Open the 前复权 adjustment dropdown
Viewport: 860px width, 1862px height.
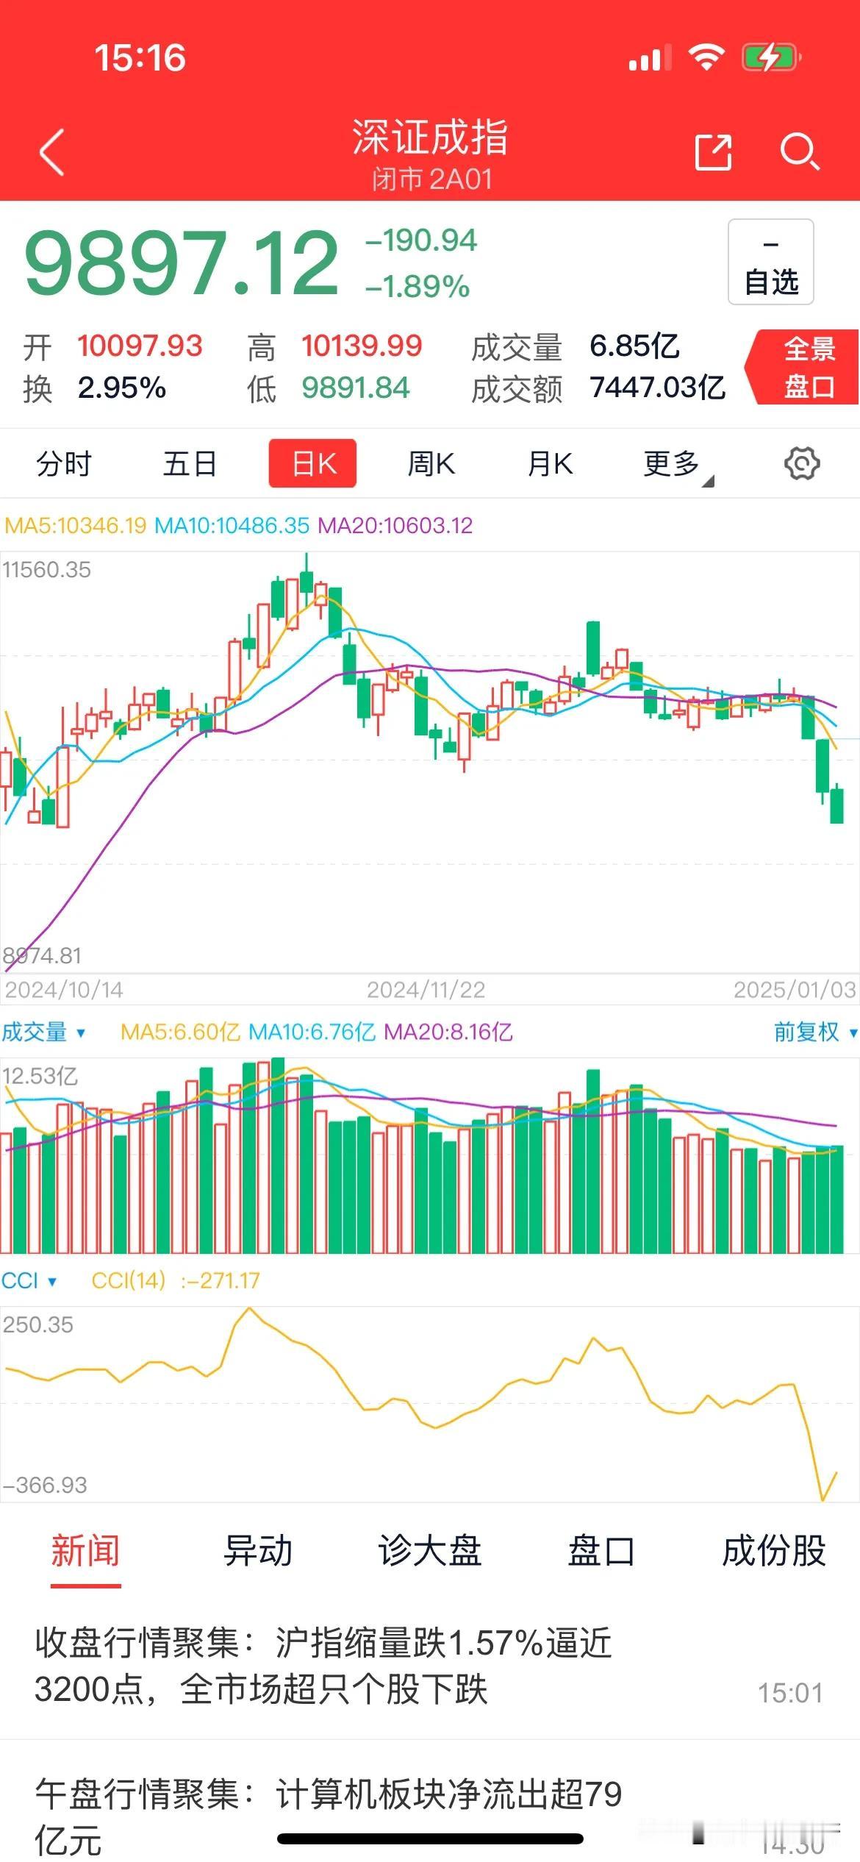tap(814, 1032)
